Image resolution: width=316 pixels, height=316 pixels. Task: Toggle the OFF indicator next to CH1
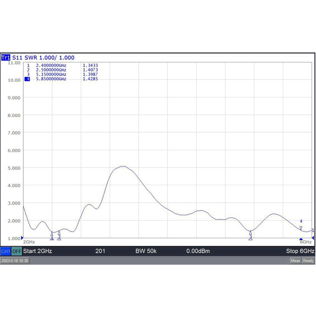(x=17, y=251)
